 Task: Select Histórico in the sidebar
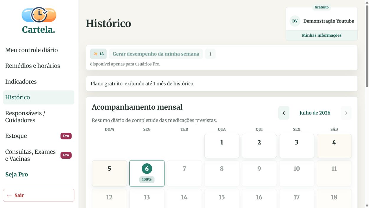point(39,97)
